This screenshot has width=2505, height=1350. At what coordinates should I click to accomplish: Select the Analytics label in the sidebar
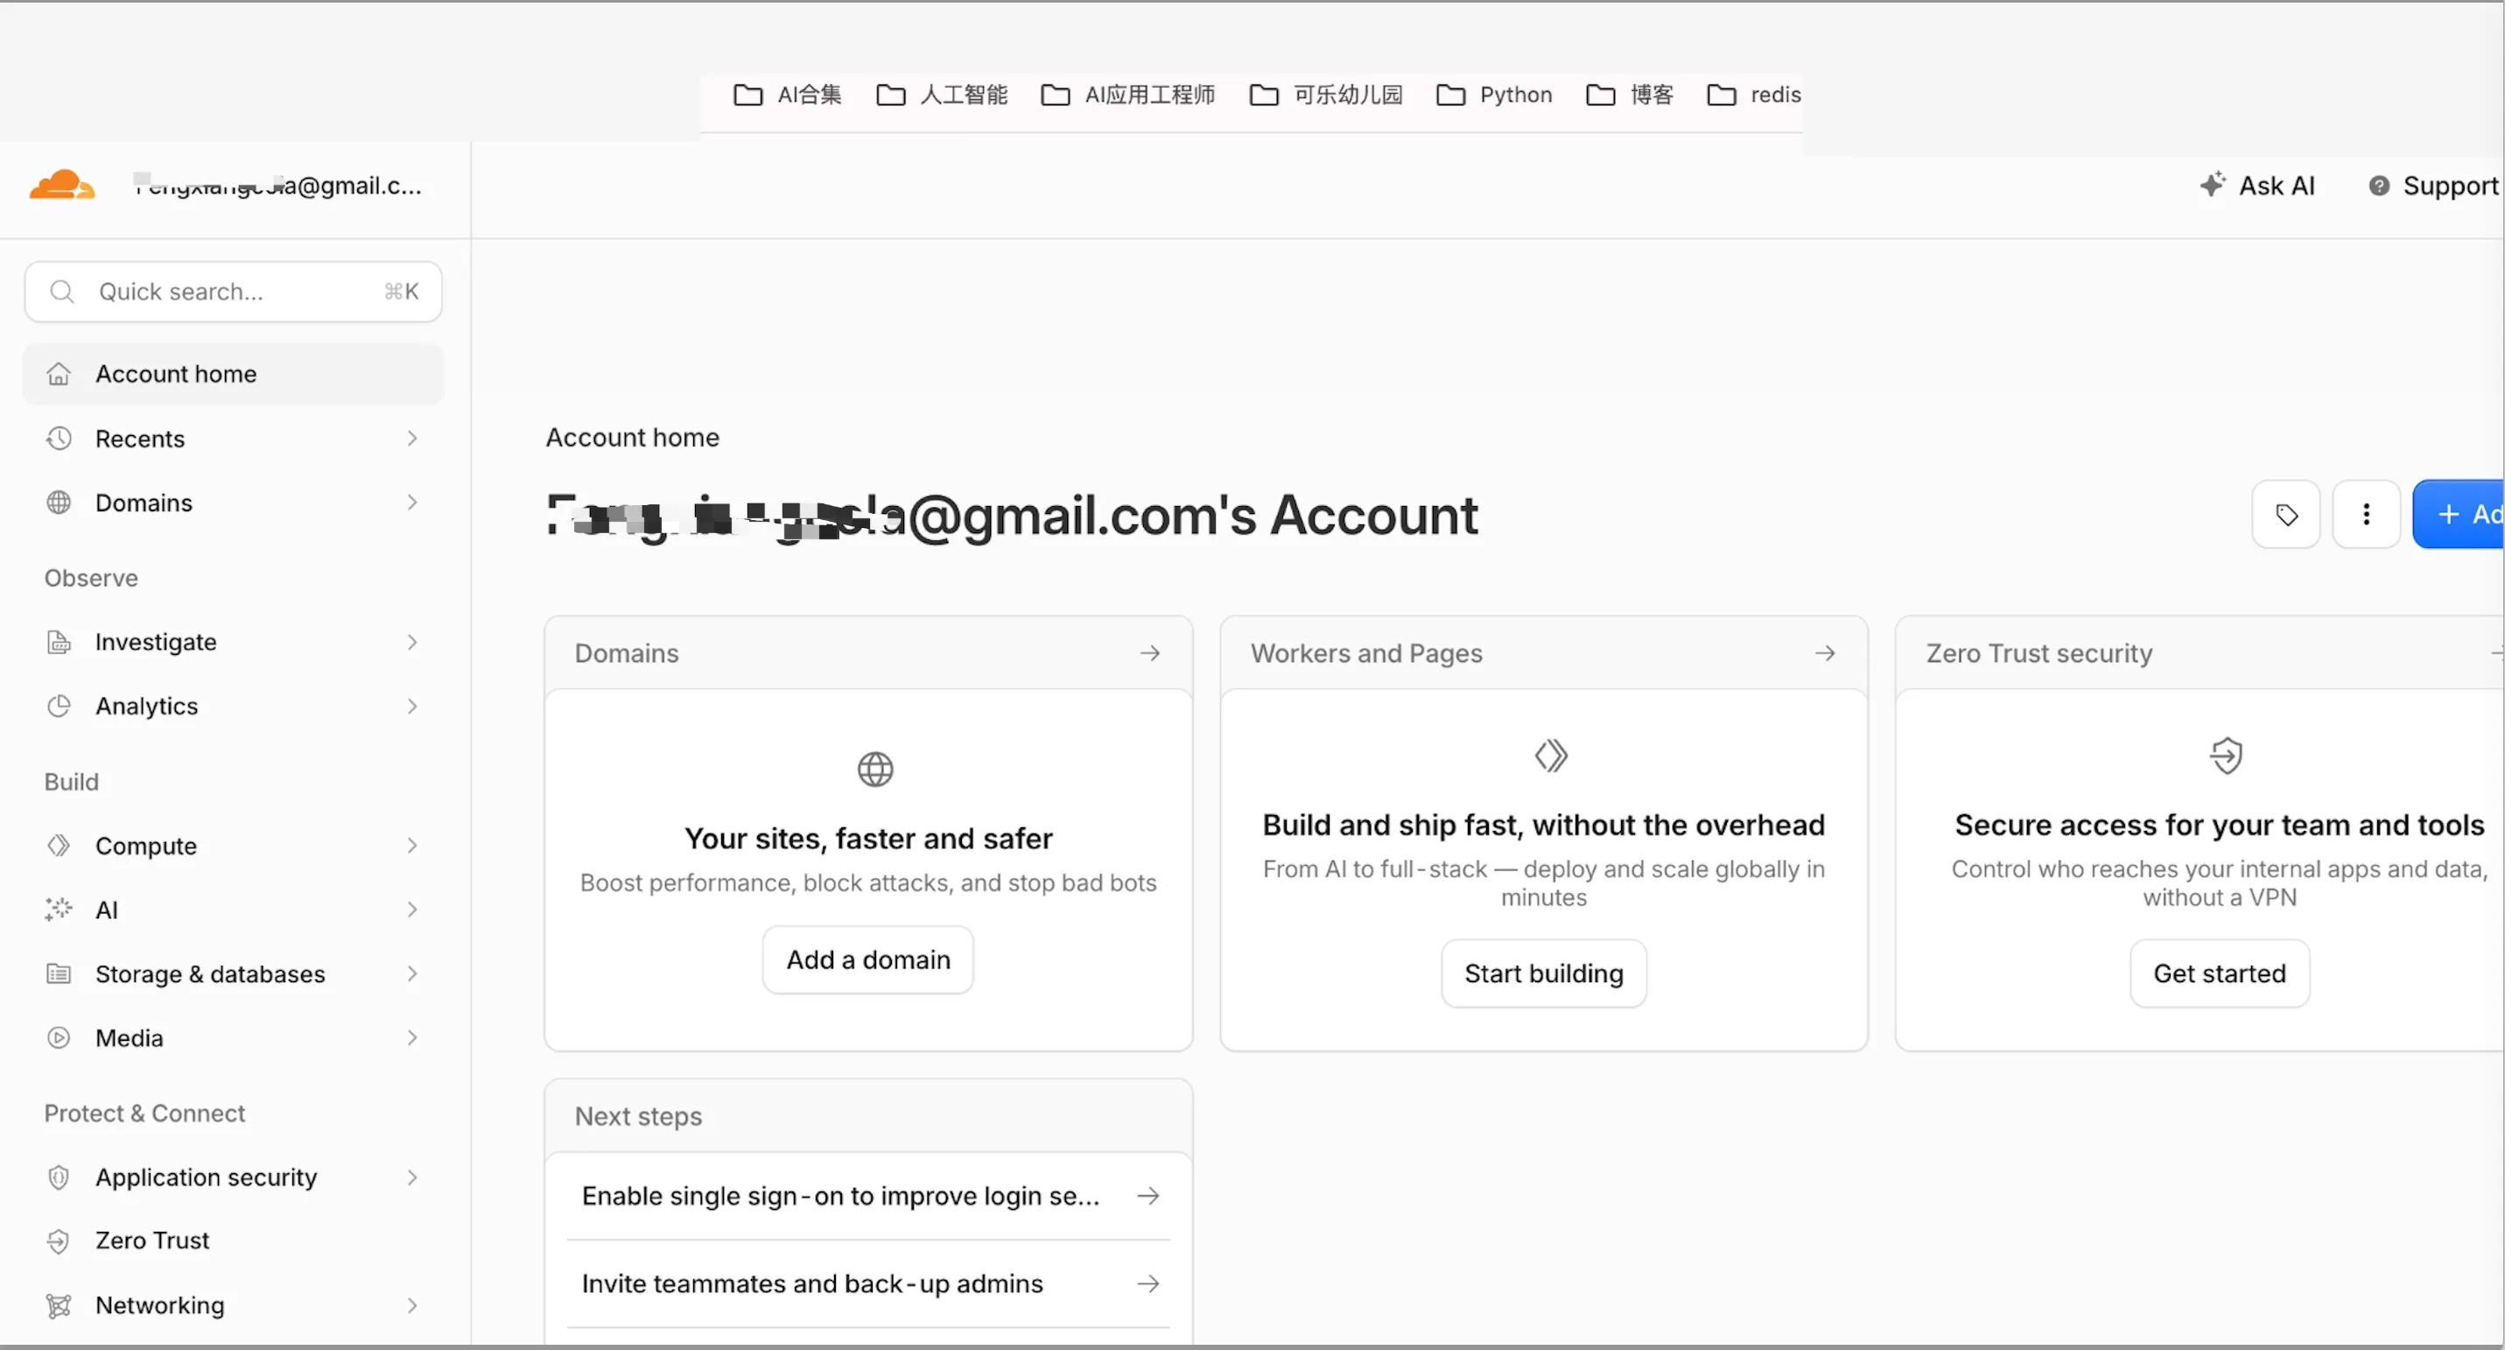[x=147, y=707]
